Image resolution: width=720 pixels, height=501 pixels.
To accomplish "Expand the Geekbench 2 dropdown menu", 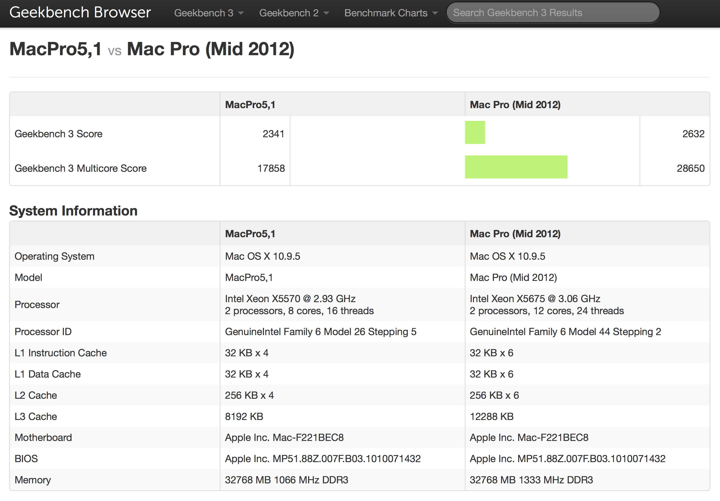I will [x=294, y=13].
